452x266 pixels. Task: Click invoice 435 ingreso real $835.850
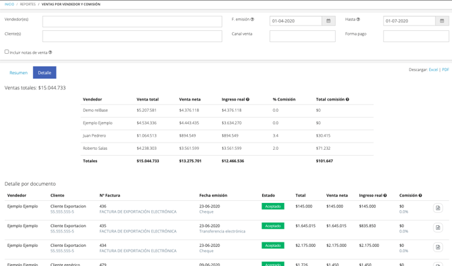pyautogui.click(x=367, y=226)
